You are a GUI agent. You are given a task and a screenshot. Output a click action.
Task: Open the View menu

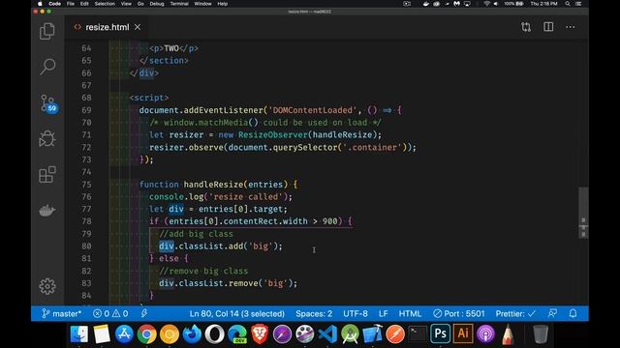(x=126, y=4)
